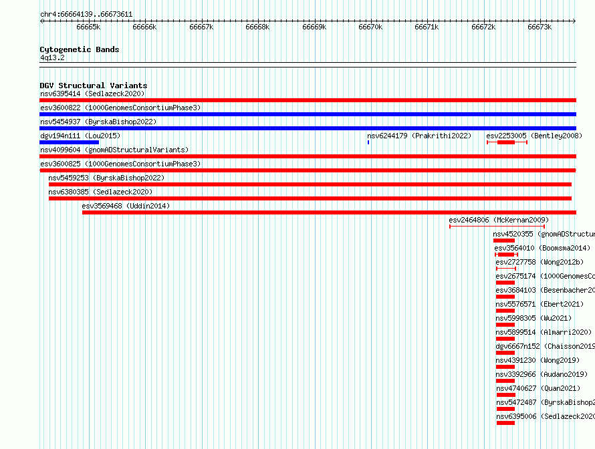Click the red bar under nsv4520355
Image resolution: width=595 pixels, height=449 pixels.
[504, 241]
